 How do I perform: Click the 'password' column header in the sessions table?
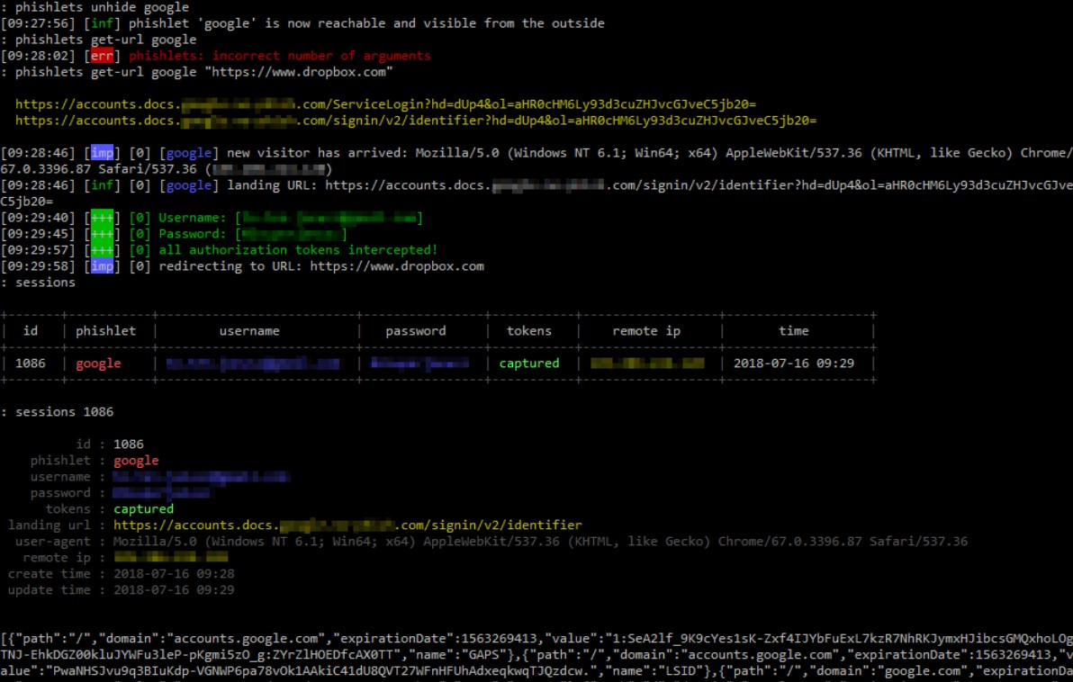tap(416, 331)
